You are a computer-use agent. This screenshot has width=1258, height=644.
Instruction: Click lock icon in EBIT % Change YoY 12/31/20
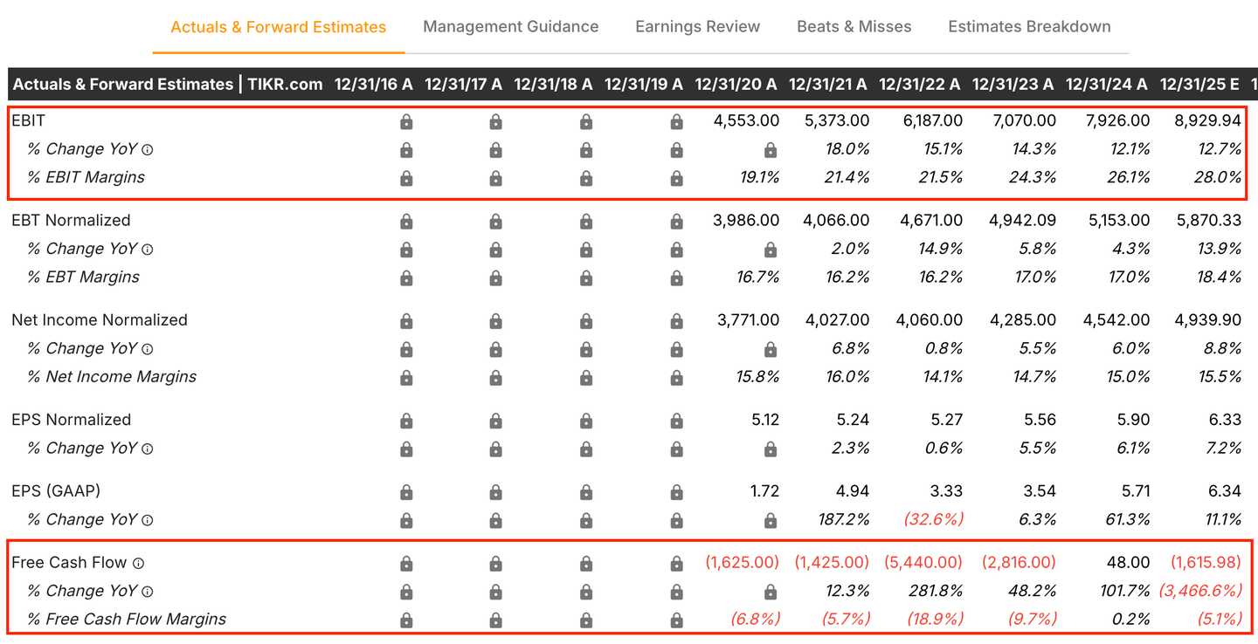click(770, 150)
